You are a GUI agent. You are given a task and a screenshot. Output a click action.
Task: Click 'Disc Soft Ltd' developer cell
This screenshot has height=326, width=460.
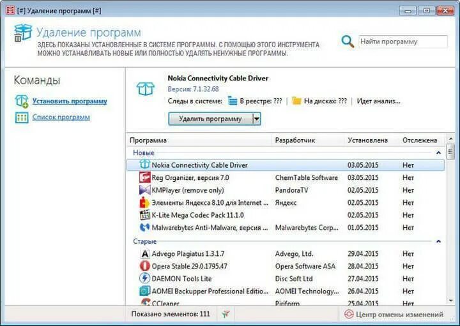(x=294, y=279)
